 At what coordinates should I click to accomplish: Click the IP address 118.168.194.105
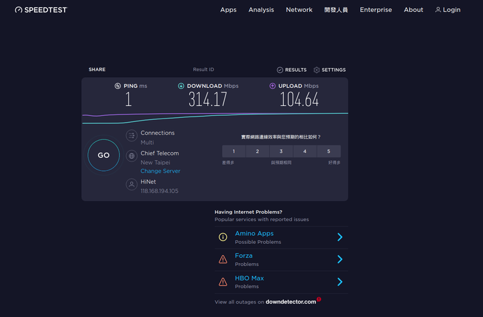tap(159, 191)
